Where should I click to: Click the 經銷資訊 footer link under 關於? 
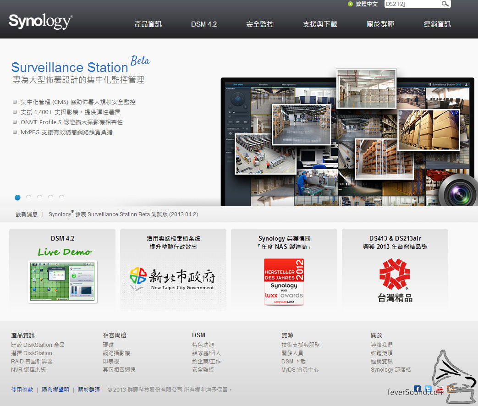[382, 361]
